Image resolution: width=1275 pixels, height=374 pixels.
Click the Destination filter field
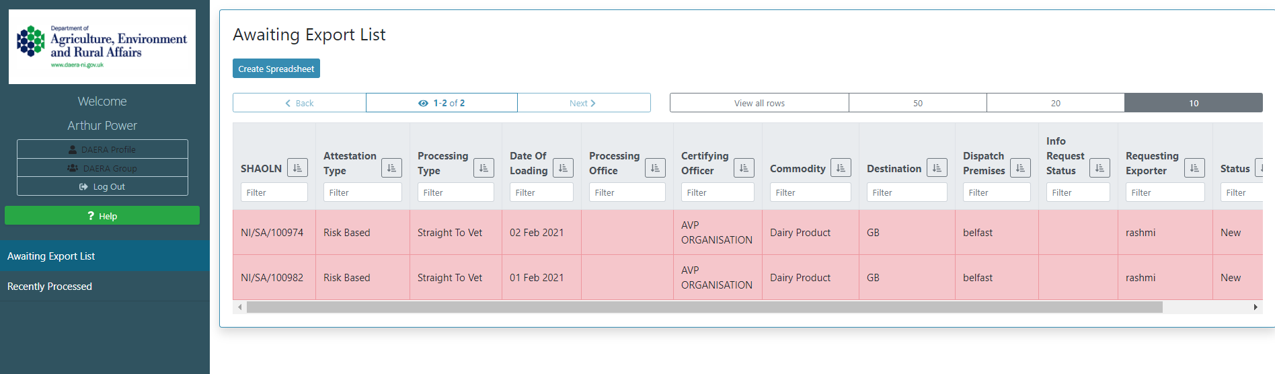coord(907,192)
